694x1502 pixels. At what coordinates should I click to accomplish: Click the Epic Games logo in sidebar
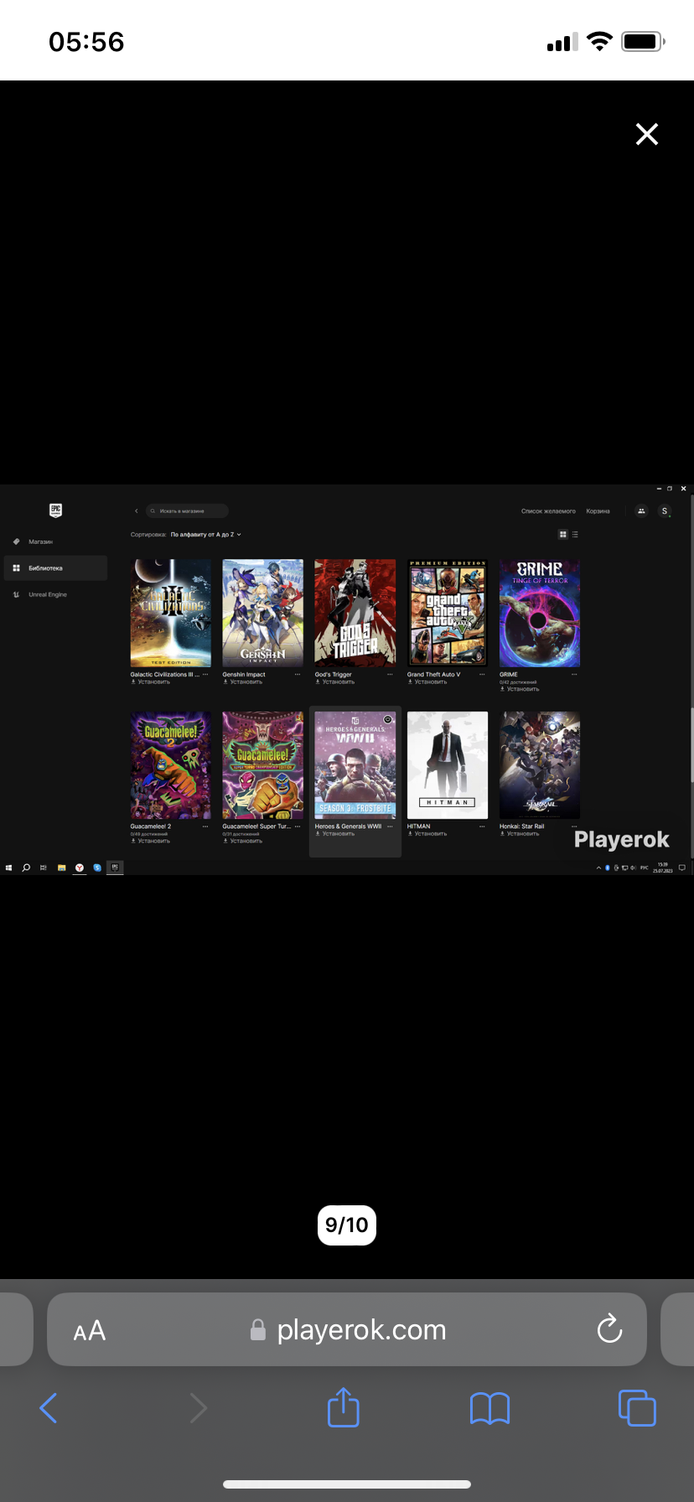pos(55,510)
